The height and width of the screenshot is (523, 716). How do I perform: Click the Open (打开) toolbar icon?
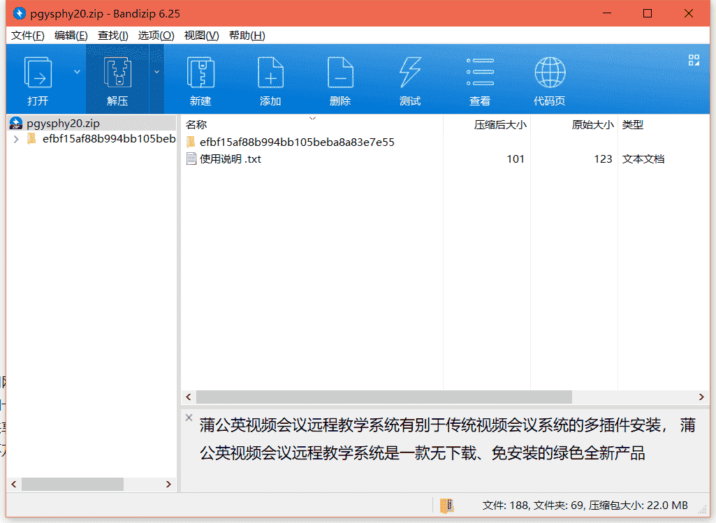pos(38,73)
